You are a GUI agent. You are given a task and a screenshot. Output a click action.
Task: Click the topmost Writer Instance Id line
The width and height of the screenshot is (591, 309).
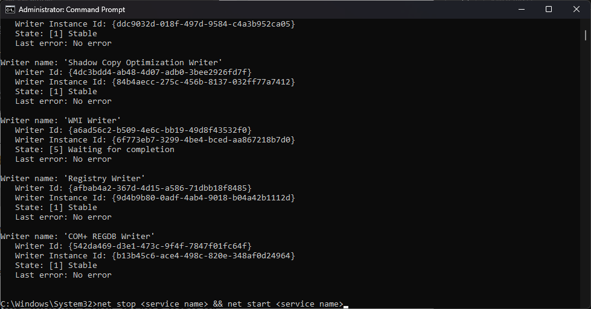point(155,24)
